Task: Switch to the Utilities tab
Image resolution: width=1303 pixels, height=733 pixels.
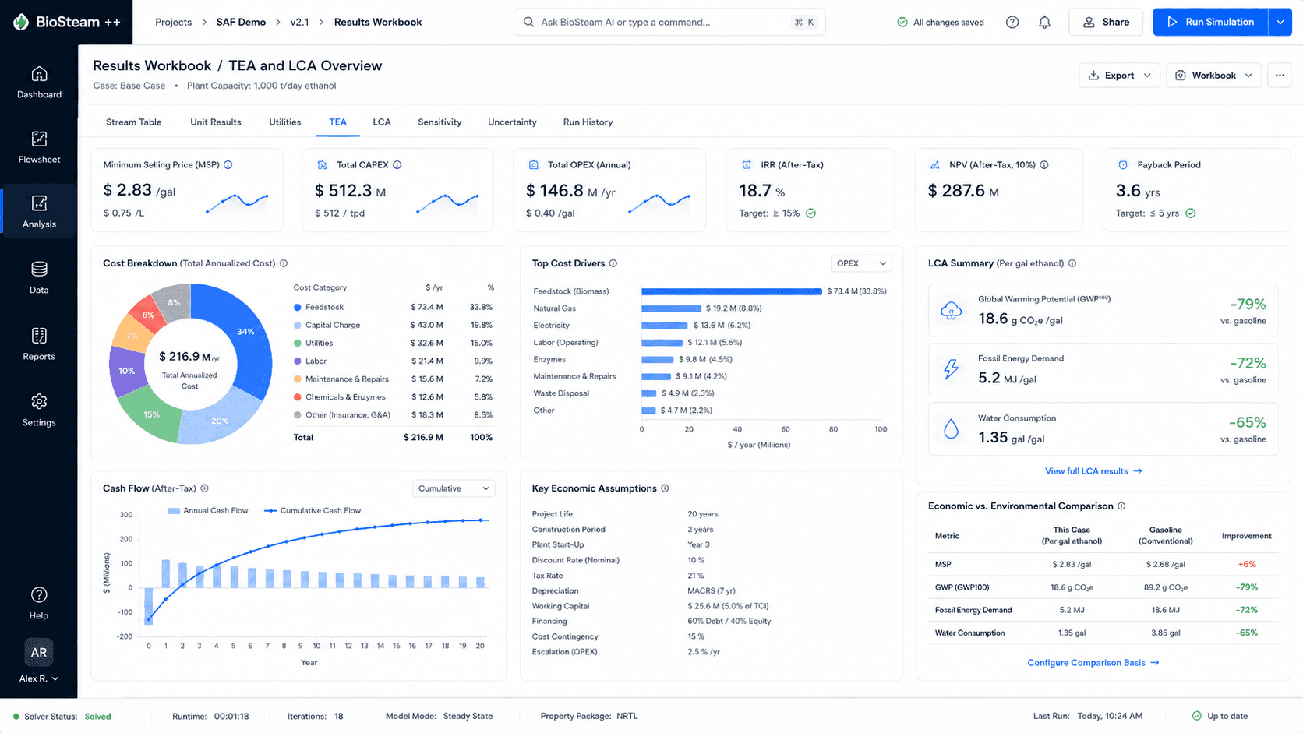Action: [285, 122]
